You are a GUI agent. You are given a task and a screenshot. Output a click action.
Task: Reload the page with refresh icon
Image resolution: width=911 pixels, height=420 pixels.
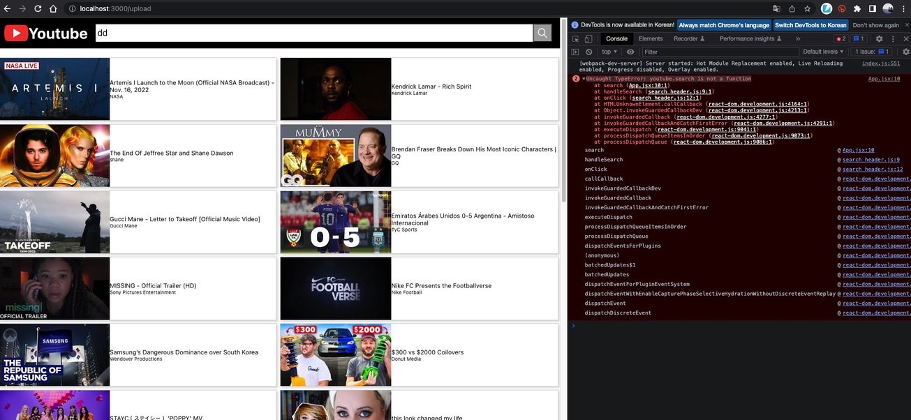point(38,8)
